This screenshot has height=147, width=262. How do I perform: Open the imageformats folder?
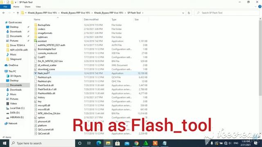(x=45, y=33)
